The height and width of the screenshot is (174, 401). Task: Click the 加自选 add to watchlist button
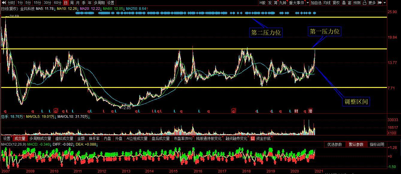pos(316,3)
